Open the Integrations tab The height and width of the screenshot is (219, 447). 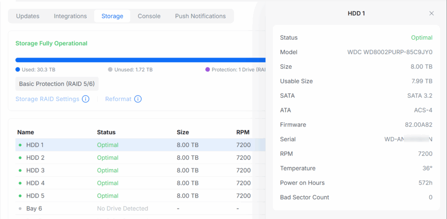pyautogui.click(x=70, y=16)
